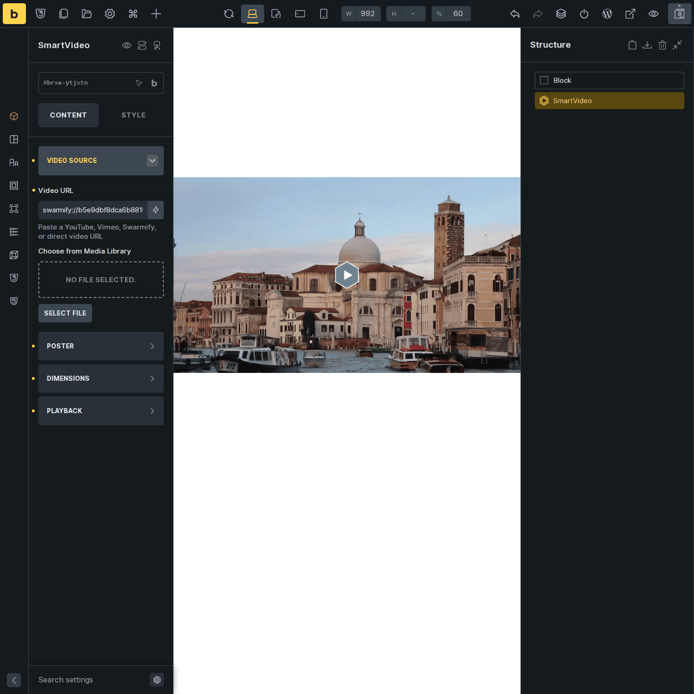The width and height of the screenshot is (694, 694).
Task: Toggle SmartVideo element visibility eye icon
Action: coord(126,45)
